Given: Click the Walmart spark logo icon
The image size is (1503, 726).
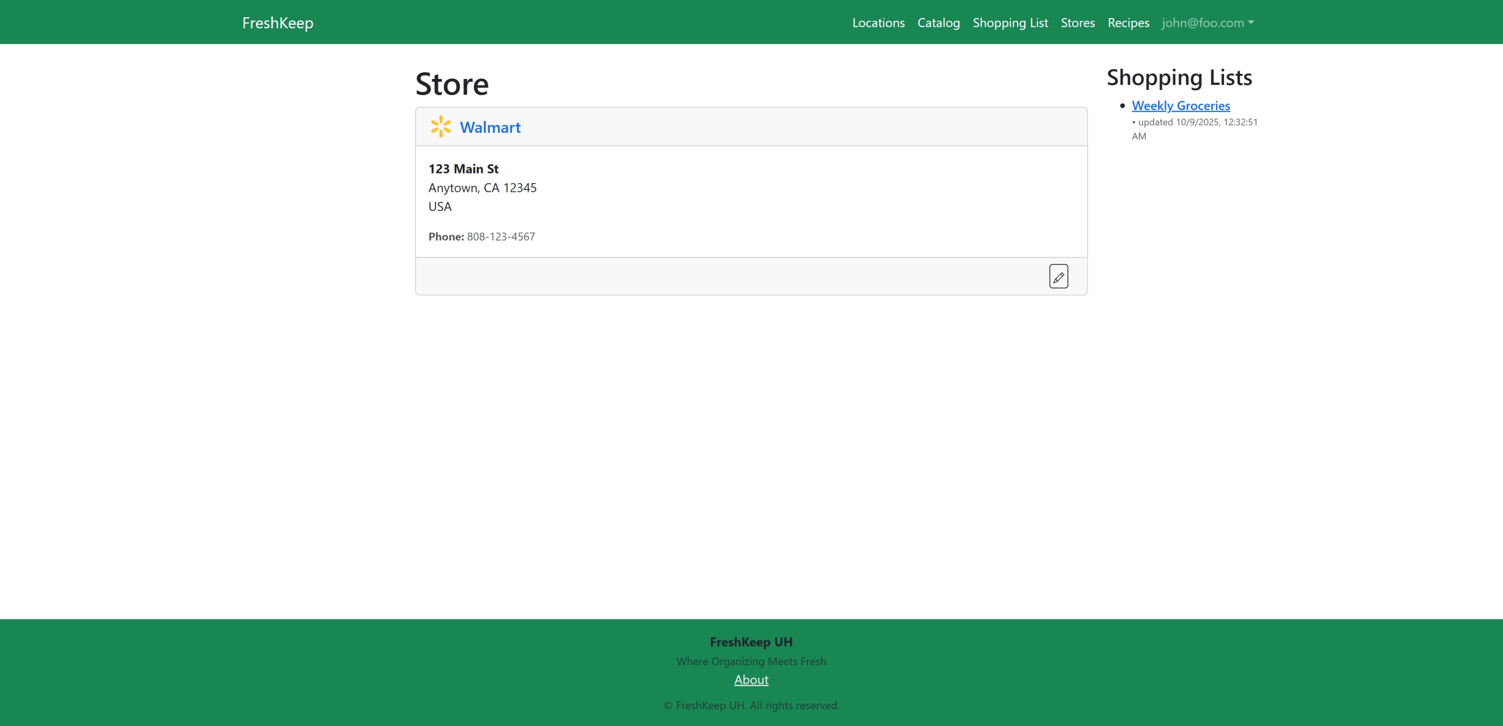Looking at the screenshot, I should click(441, 126).
